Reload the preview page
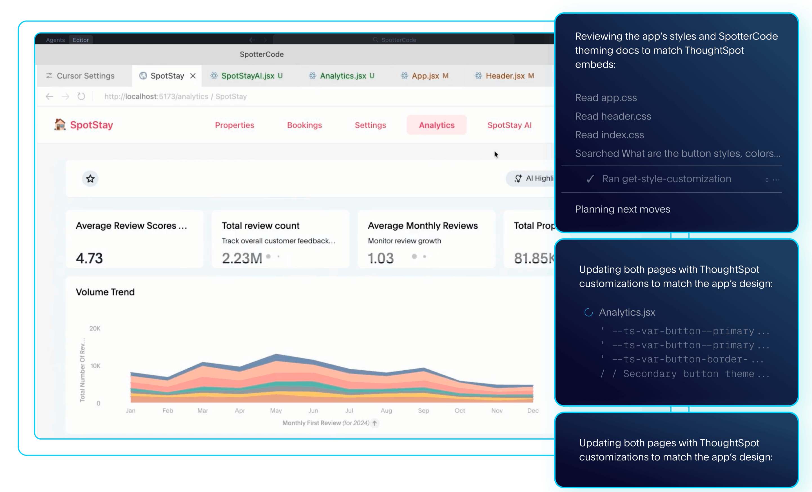 pos(81,97)
